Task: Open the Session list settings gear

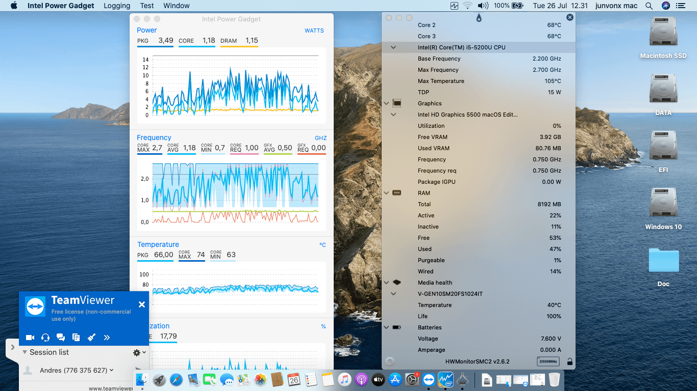Action: point(137,352)
